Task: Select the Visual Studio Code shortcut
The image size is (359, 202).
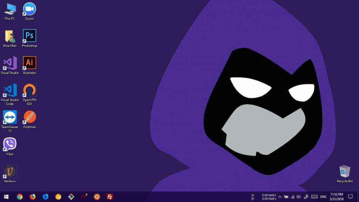Action: coord(10,94)
